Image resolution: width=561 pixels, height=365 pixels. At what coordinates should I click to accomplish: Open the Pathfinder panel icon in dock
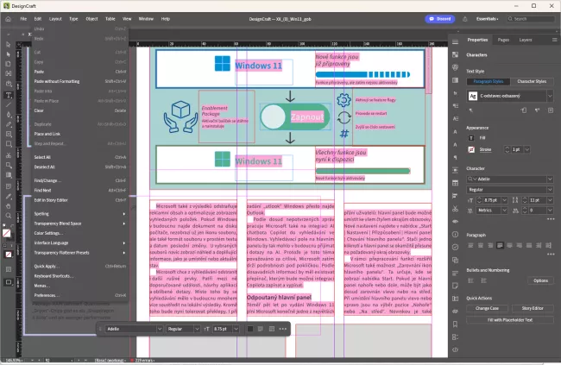pos(455,260)
